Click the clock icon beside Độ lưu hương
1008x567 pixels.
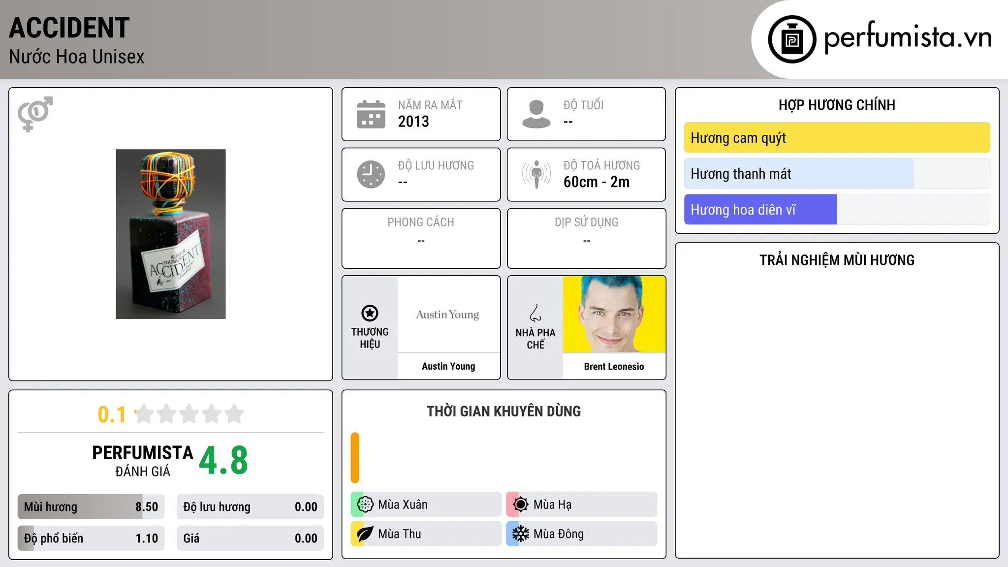[x=371, y=174]
